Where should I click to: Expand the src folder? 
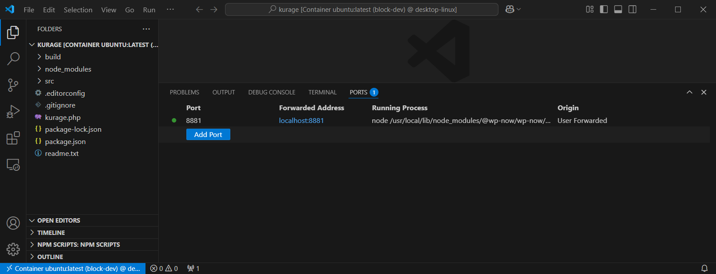click(x=92, y=81)
